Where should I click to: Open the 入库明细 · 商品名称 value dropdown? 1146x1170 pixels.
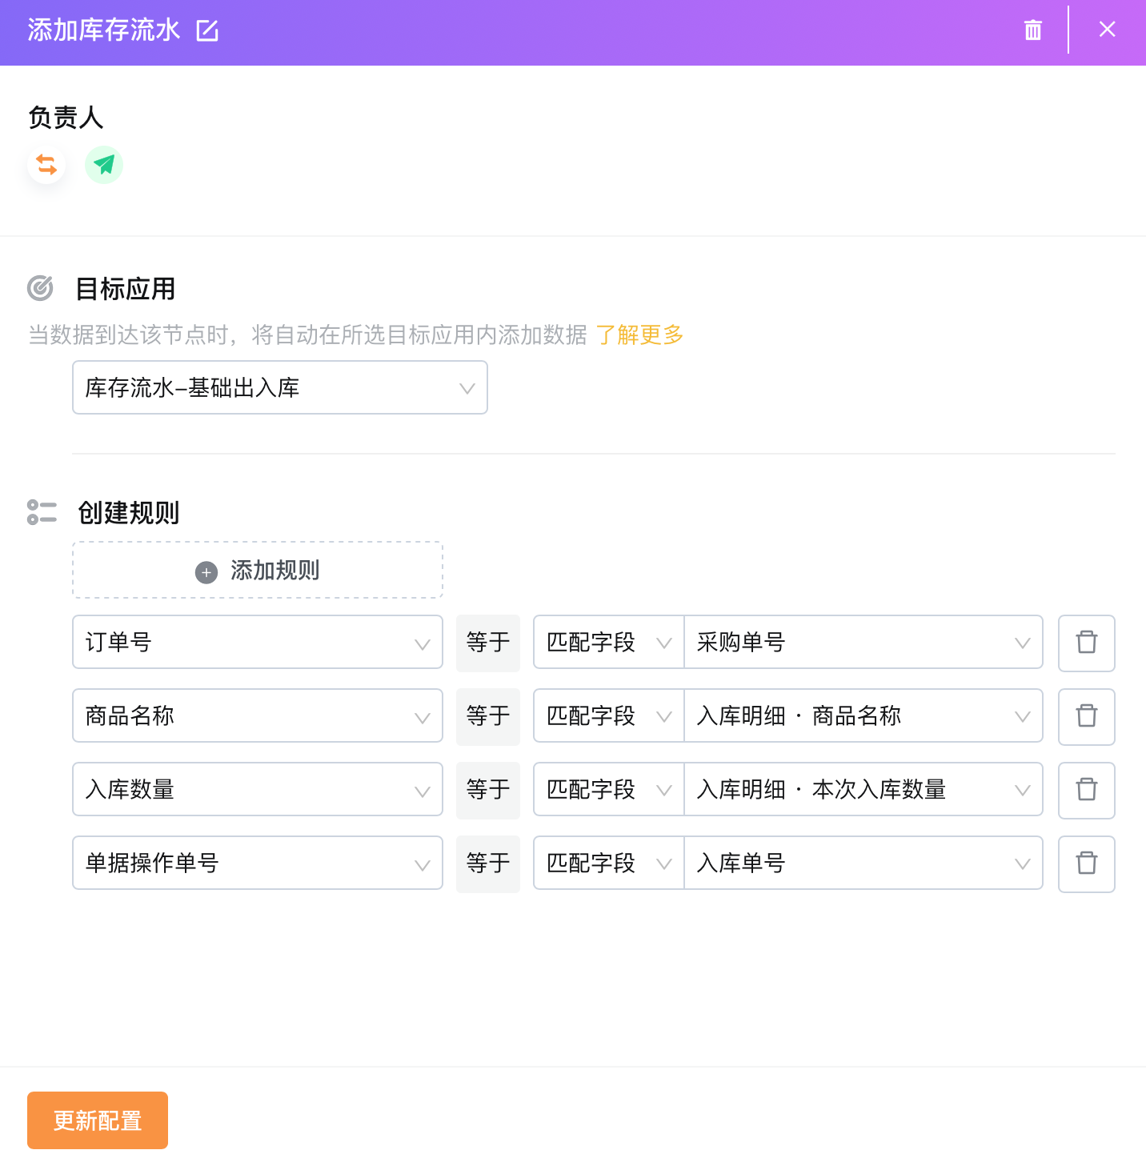[x=864, y=715]
